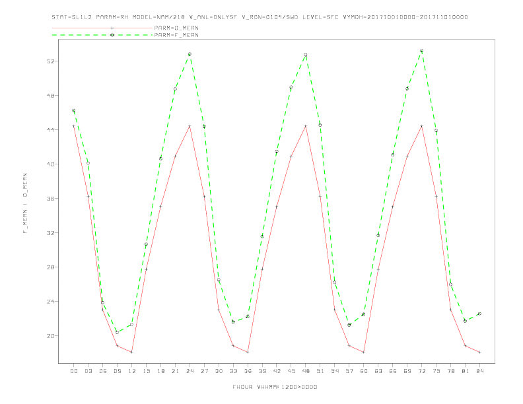Click the y-axis title F_MEAN | O_MEAN
Viewport: 523px width, 404px height.
[x=25, y=203]
